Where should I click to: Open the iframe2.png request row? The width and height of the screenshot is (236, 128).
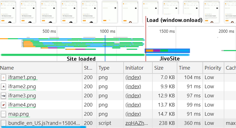[118, 86]
